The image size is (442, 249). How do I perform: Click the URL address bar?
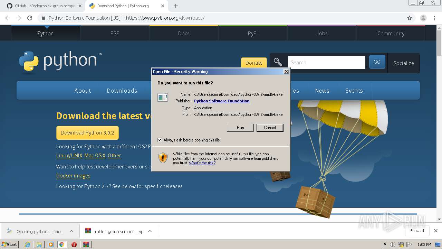point(221,18)
